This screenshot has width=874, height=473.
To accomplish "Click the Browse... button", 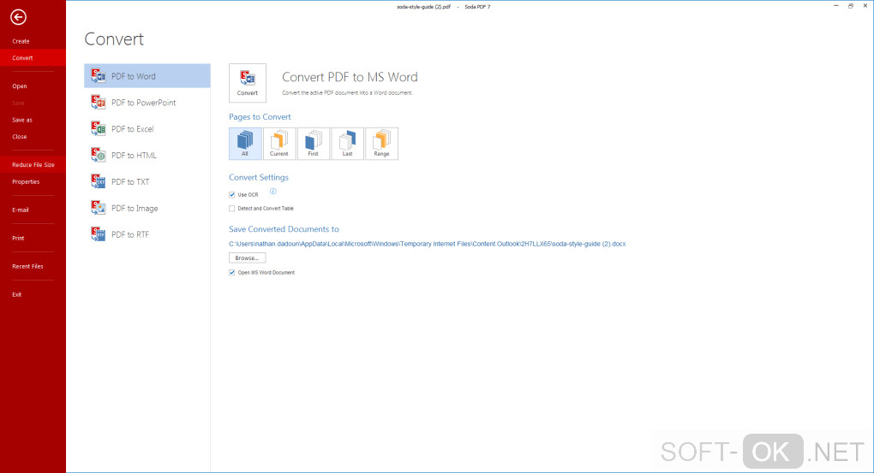I will (x=248, y=258).
